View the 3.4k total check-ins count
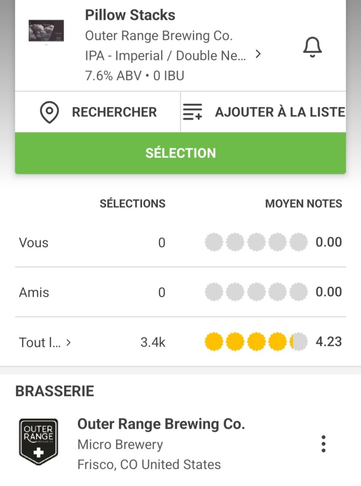This screenshot has width=361, height=486. [x=153, y=342]
